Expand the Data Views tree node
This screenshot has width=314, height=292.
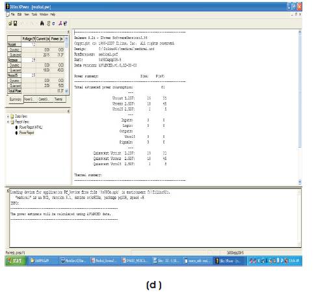point(8,116)
